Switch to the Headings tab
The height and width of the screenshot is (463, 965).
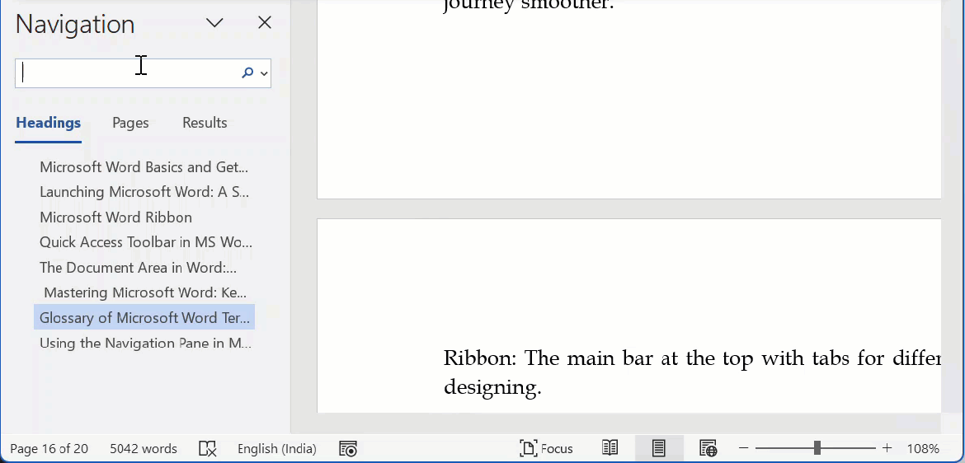point(48,123)
